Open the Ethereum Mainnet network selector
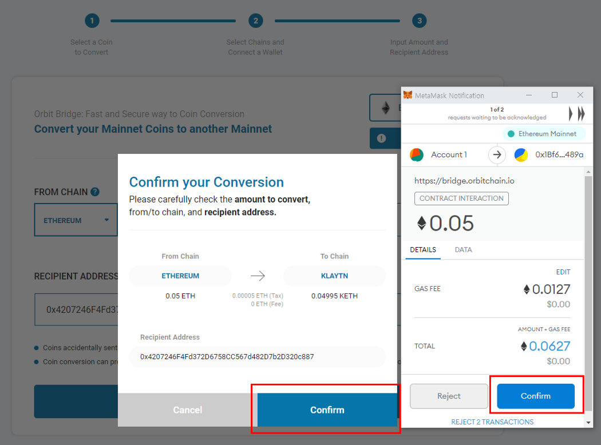Viewport: 601px width, 445px height. (x=544, y=134)
